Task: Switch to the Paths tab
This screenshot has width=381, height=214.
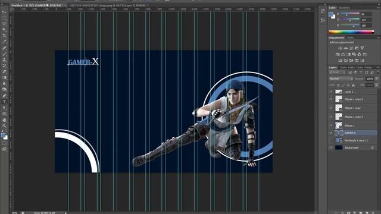Action: click(351, 67)
